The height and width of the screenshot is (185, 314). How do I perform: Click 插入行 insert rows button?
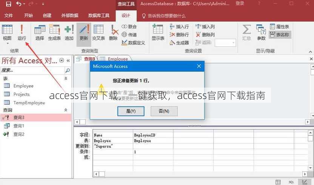pos(179,26)
